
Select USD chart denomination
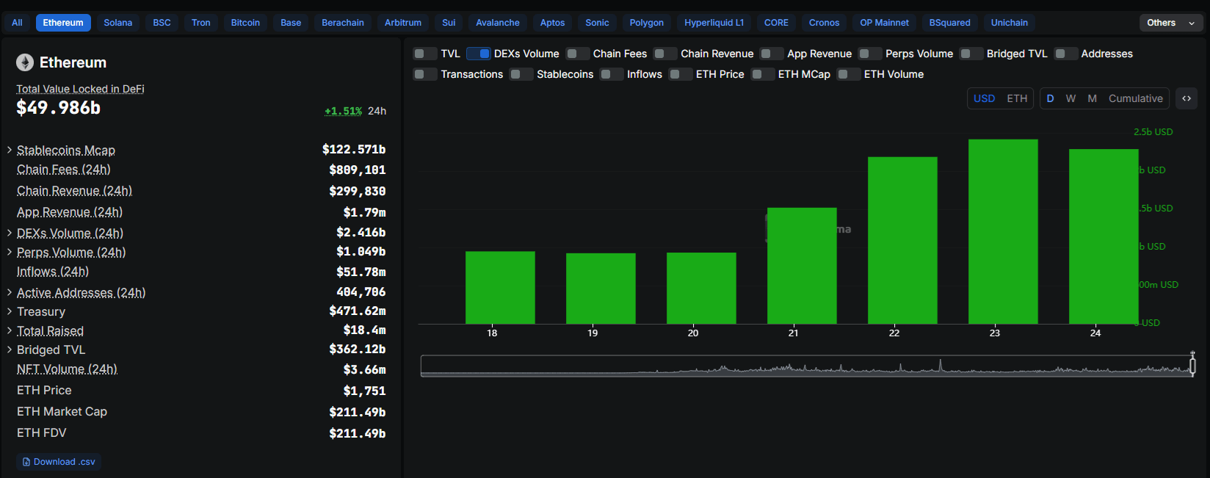[985, 98]
